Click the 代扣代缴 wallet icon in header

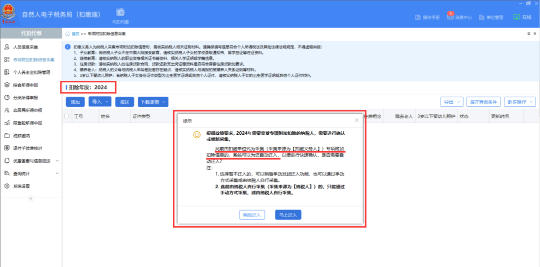click(x=120, y=12)
